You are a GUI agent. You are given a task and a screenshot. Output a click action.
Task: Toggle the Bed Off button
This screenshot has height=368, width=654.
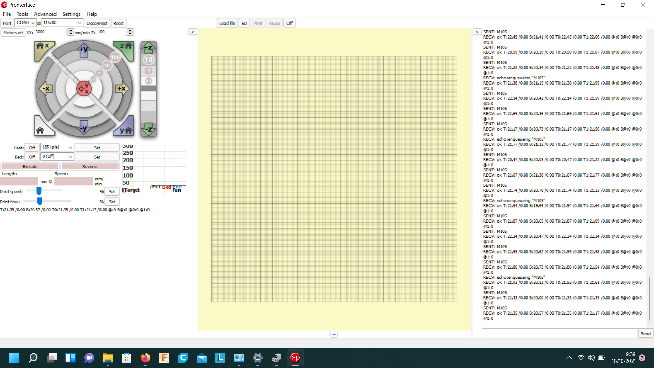[x=32, y=157]
